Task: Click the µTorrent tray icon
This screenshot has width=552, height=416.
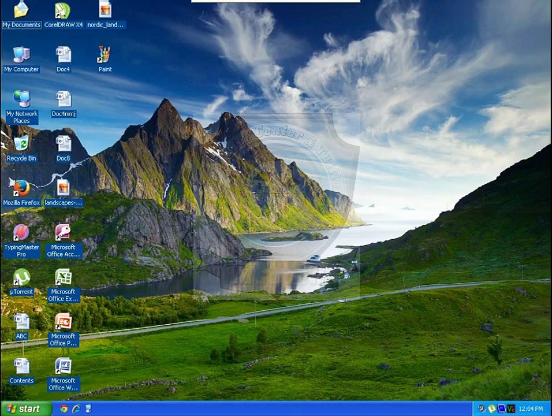Action: pyautogui.click(x=492, y=408)
